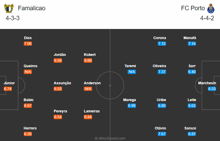Click Sanusi's 6.87 rating badge
220x141 pixels.
(x=192, y=134)
